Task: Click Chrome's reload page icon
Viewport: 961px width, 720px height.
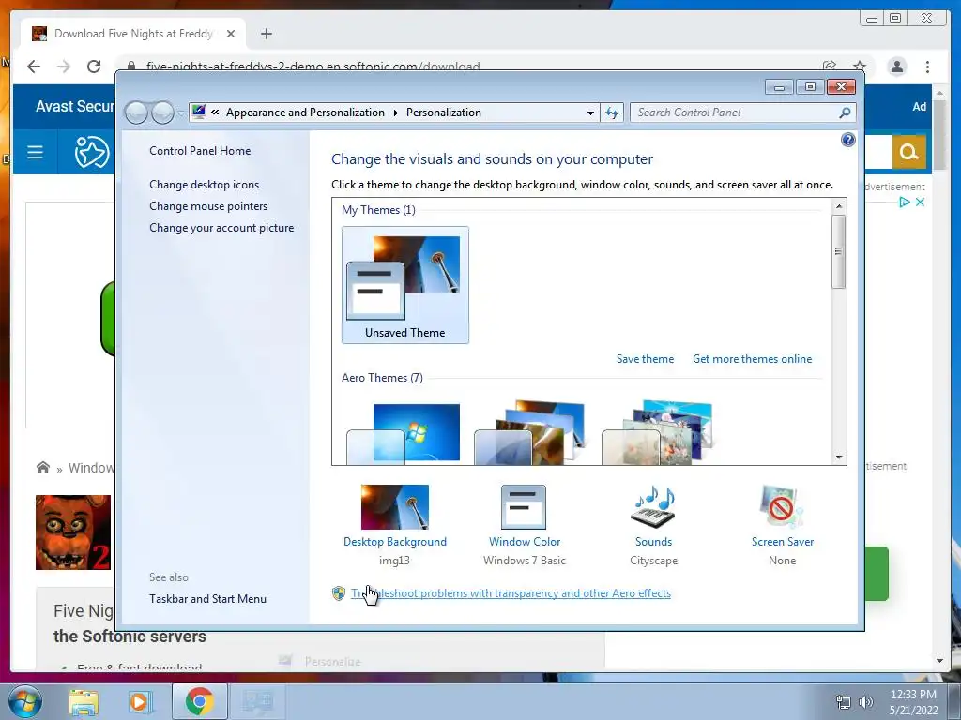Action: point(94,67)
